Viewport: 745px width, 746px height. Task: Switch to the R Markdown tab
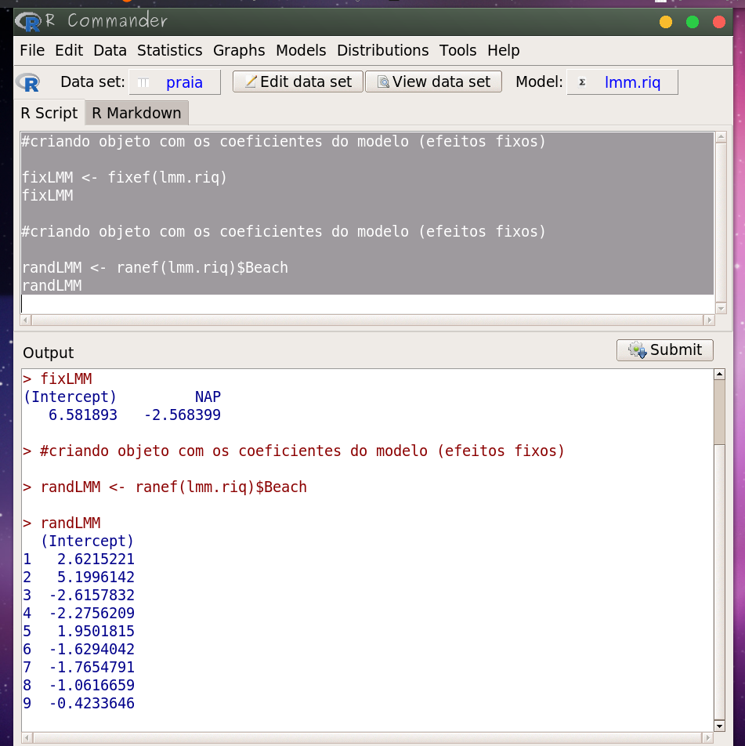[x=136, y=113]
